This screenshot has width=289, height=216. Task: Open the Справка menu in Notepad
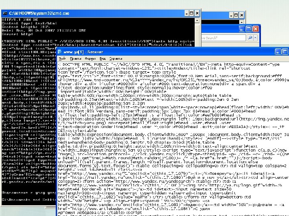click(116, 58)
